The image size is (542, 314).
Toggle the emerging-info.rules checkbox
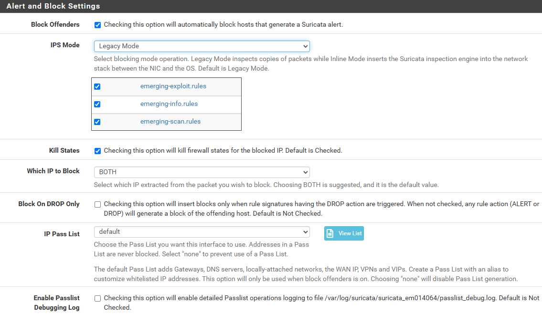97,104
